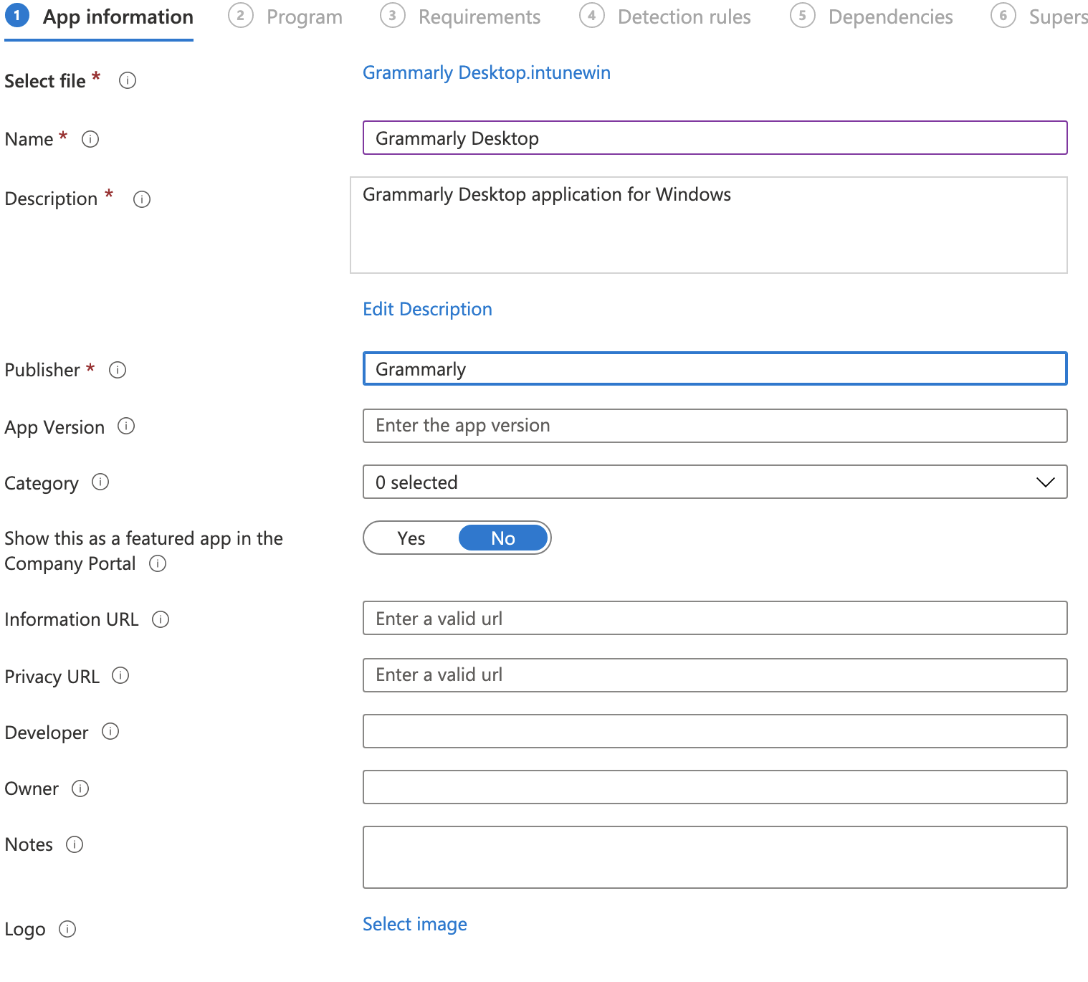This screenshot has height=982, width=1088.
Task: Open the Detection rules step
Action: 665,17
